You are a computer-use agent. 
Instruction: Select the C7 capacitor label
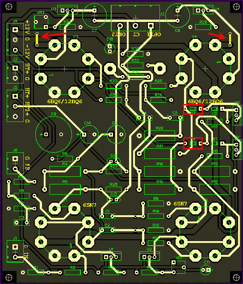tap(94, 30)
